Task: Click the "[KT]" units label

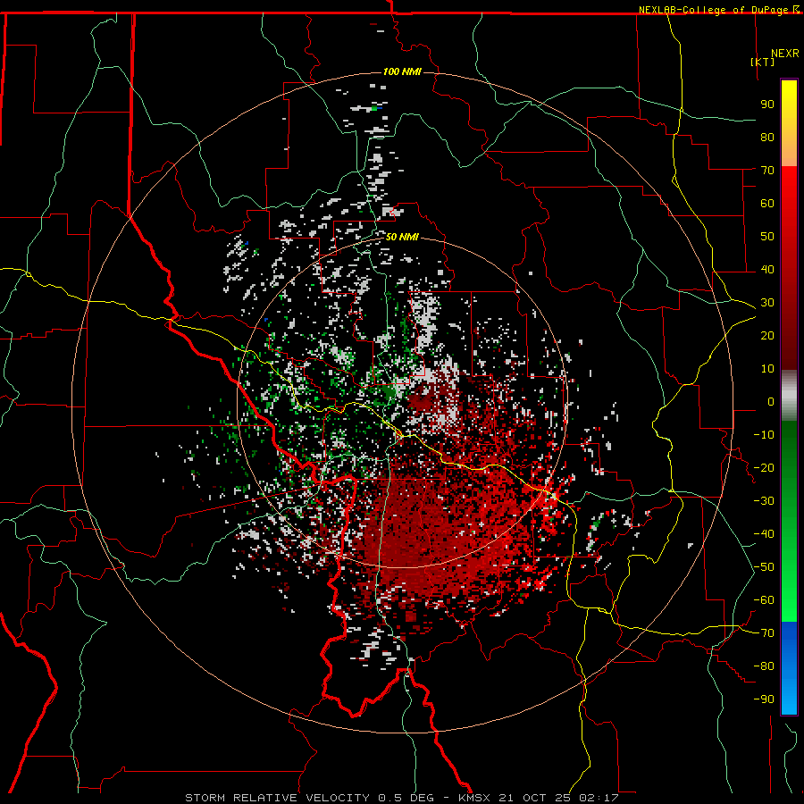Action: 763,62
